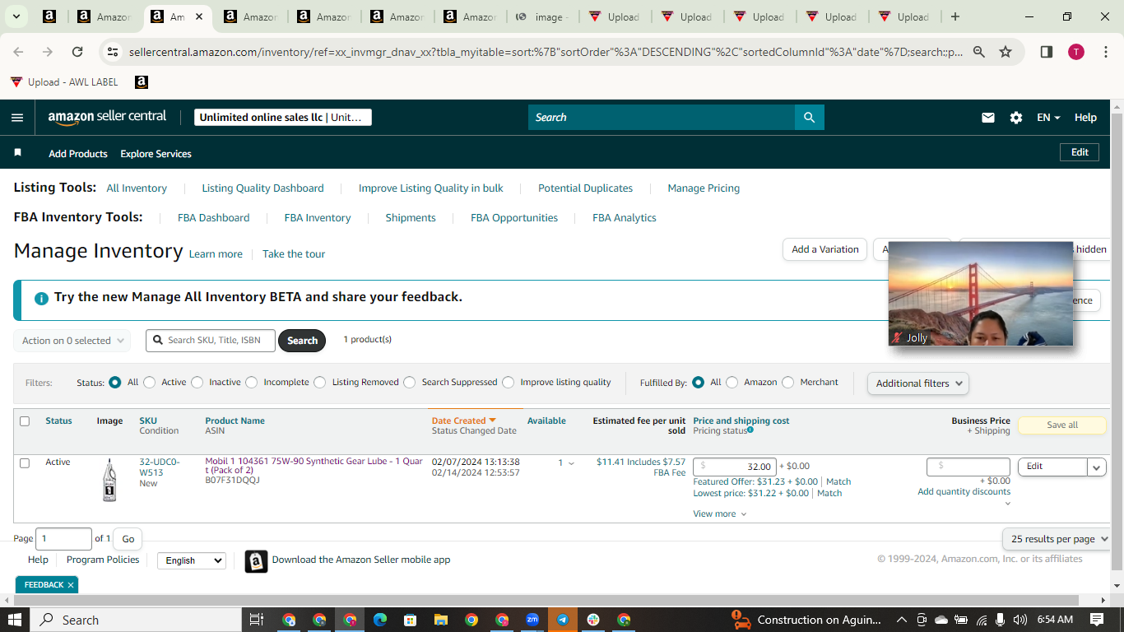Select the Incomplete status filter
The width and height of the screenshot is (1124, 632).
tap(252, 382)
